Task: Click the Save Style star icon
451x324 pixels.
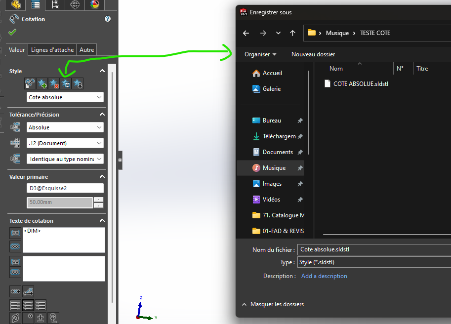Action: click(x=66, y=84)
